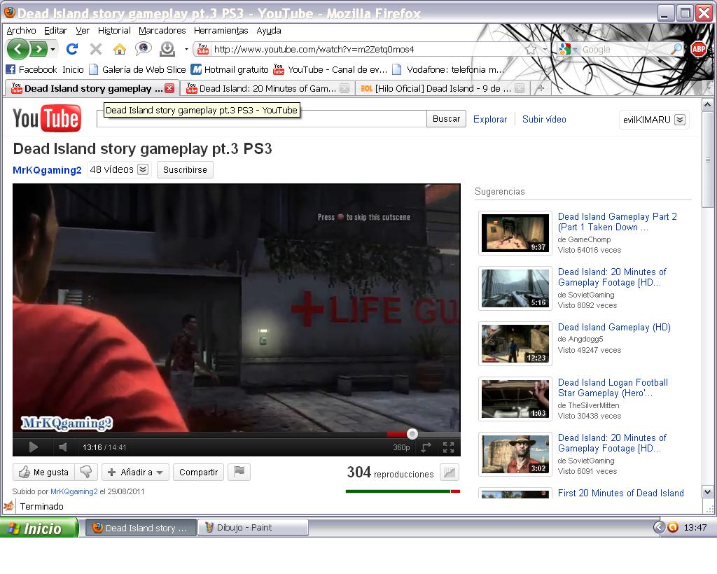This screenshot has width=717, height=574.
Task: Expand the 360p video quality menu
Action: 401,447
